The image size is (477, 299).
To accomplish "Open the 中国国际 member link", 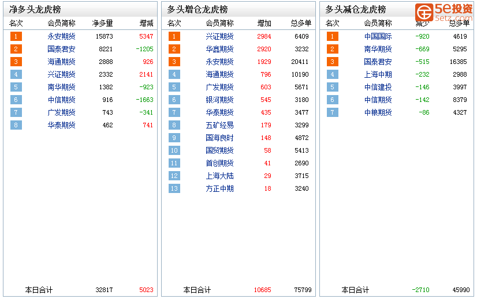I will pos(378,36).
